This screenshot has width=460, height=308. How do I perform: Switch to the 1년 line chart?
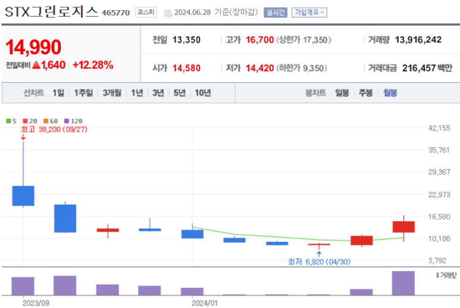point(137,93)
